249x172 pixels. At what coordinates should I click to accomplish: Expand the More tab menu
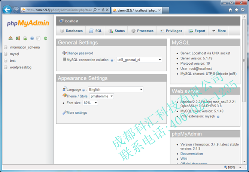(219, 31)
